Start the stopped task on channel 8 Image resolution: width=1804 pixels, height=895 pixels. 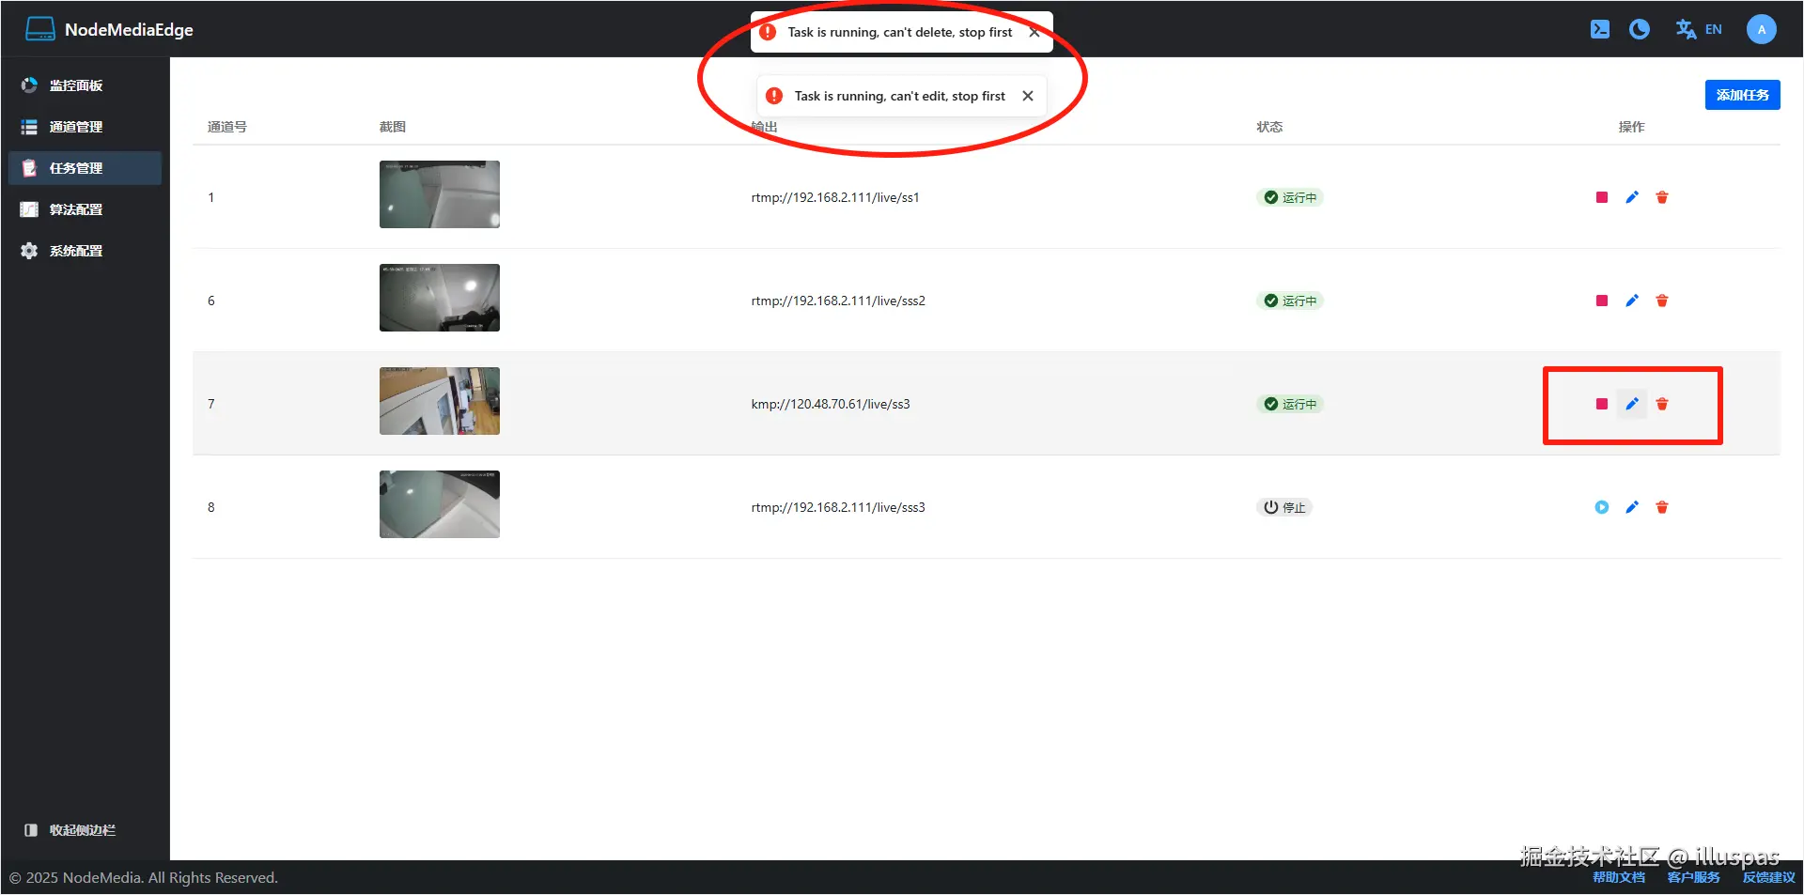(x=1602, y=507)
